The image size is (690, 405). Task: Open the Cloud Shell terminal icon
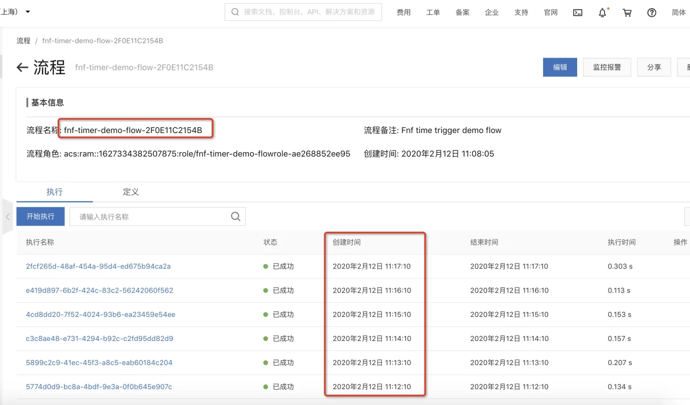coord(578,13)
